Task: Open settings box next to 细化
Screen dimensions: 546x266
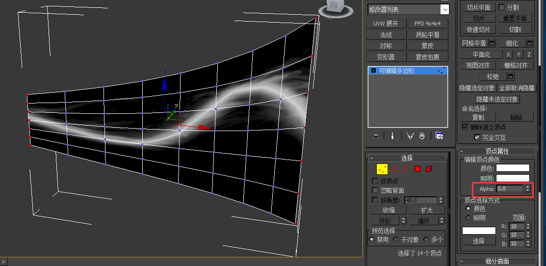Action: (x=530, y=43)
